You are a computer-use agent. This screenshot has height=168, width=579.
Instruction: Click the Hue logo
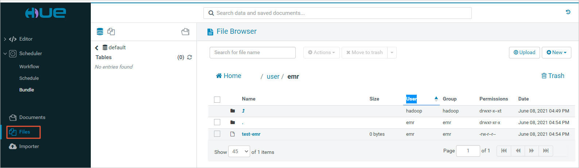46,13
